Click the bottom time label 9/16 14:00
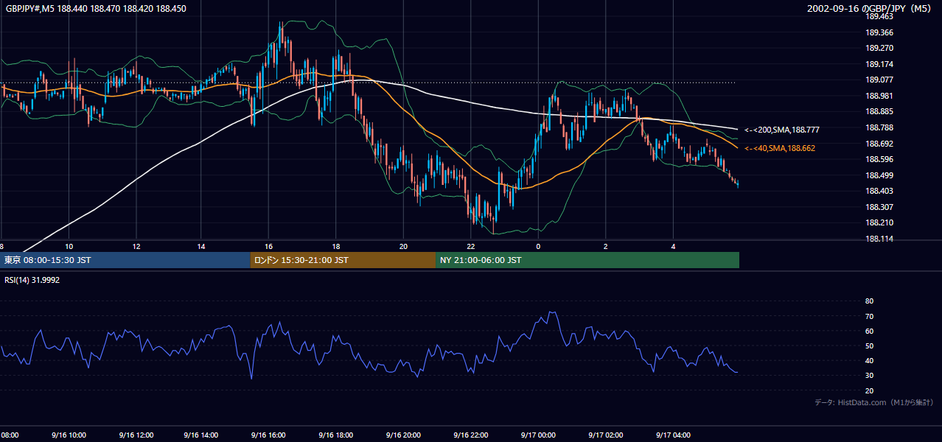 (x=203, y=435)
